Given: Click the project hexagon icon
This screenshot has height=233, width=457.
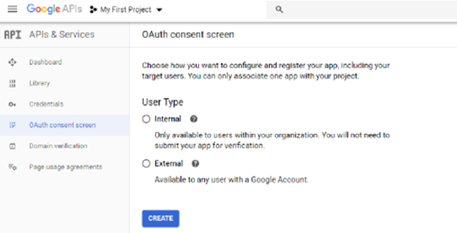Looking at the screenshot, I should [93, 10].
